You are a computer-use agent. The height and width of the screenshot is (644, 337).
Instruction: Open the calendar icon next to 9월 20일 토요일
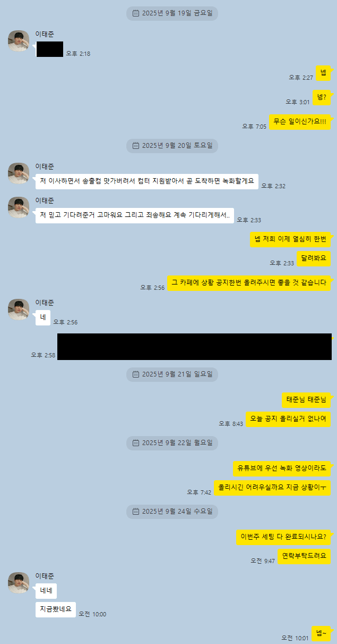point(136,145)
